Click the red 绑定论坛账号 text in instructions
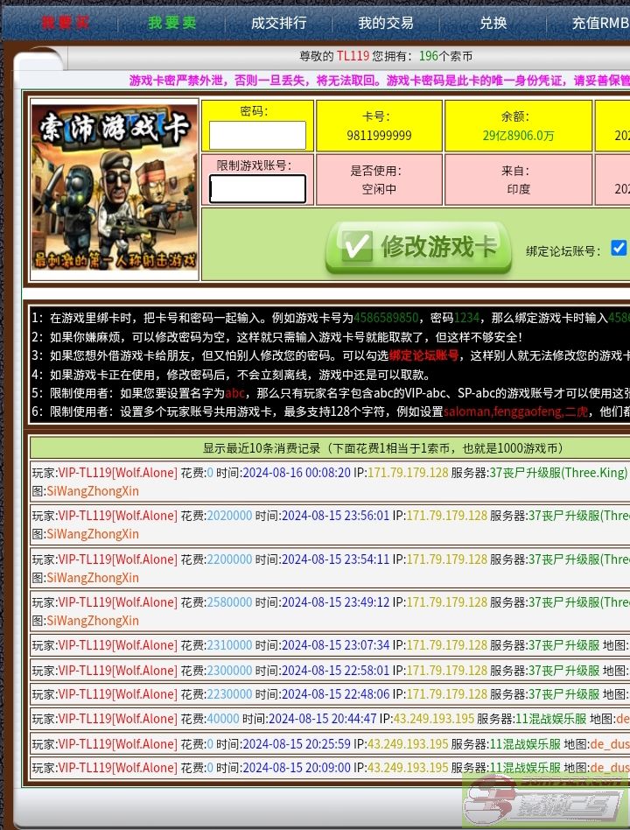This screenshot has height=830, width=630. tap(423, 355)
